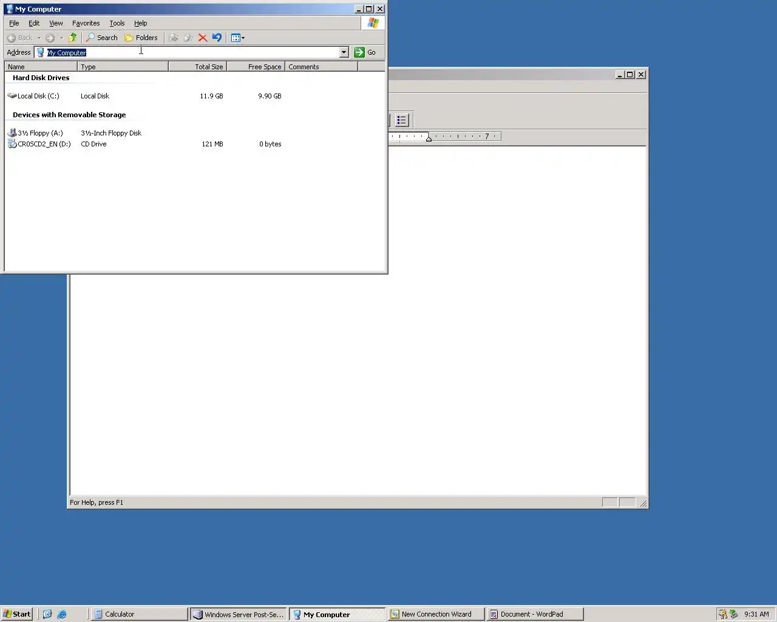Click the Copy To toolbar icon
The image size is (777, 622).
pyautogui.click(x=188, y=38)
